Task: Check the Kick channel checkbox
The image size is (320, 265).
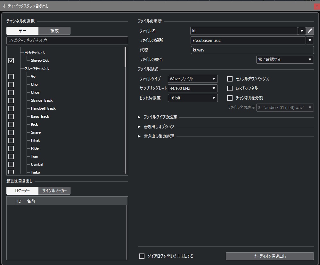Action: click(x=11, y=124)
